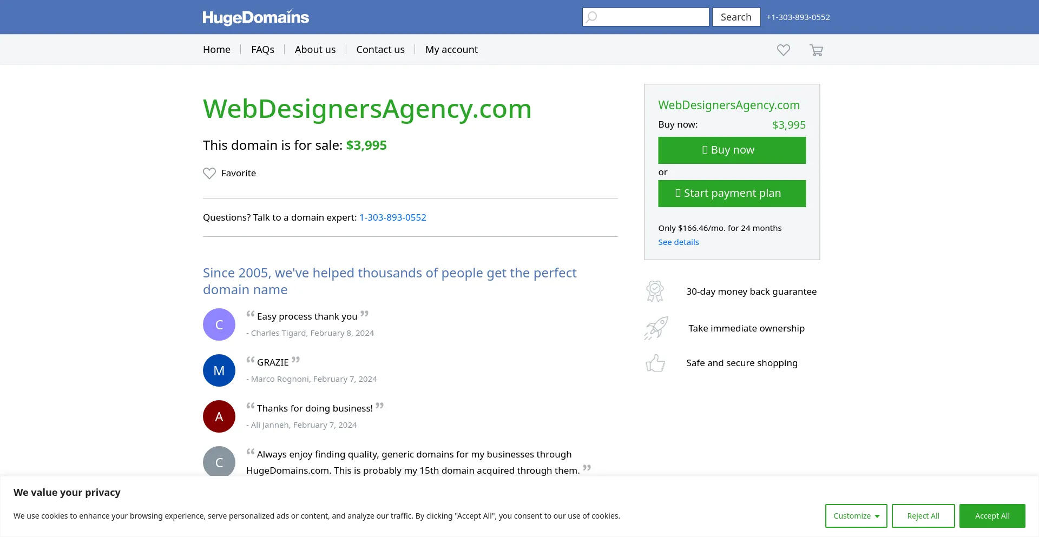
Task: Click the money back guarantee badge icon
Action: (655, 291)
